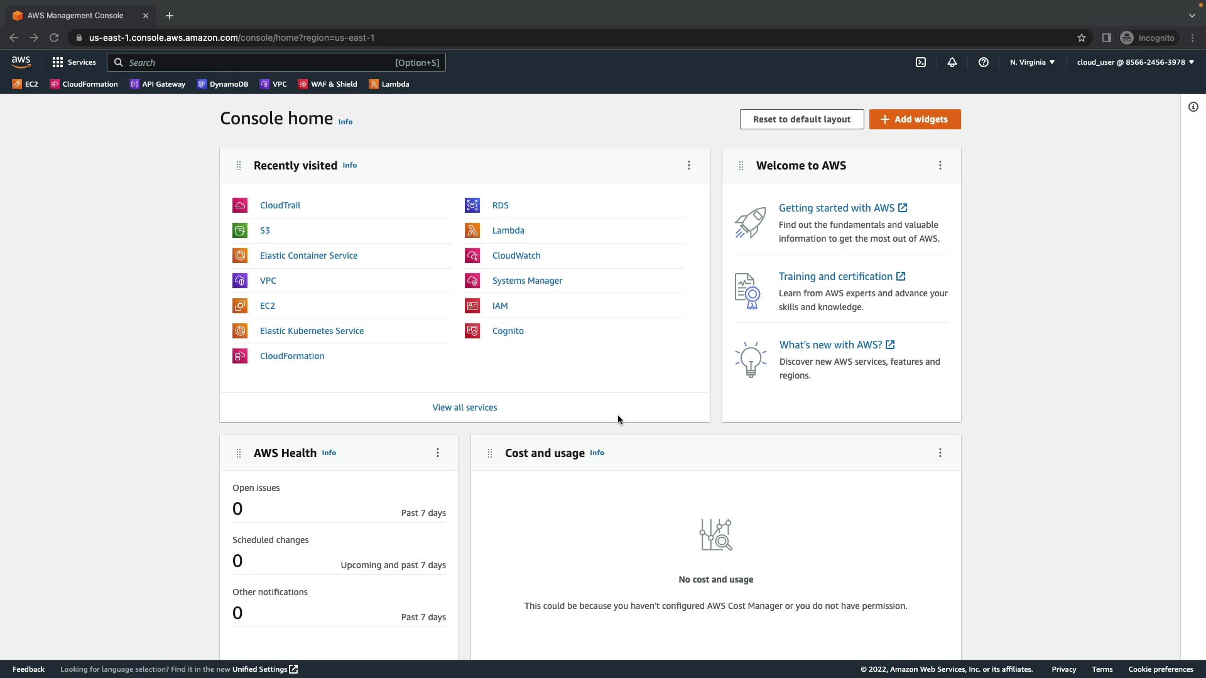Open DynamoDB favorite in bookmarks bar

[x=223, y=84]
